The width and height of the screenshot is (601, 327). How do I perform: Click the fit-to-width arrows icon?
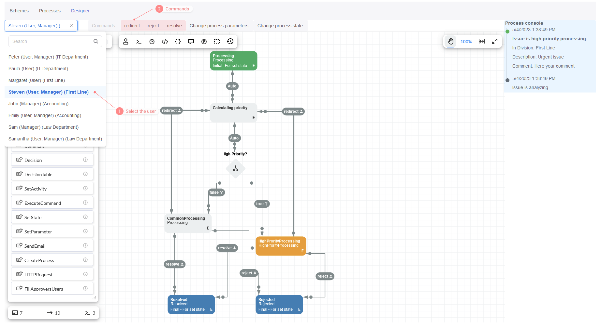click(482, 42)
